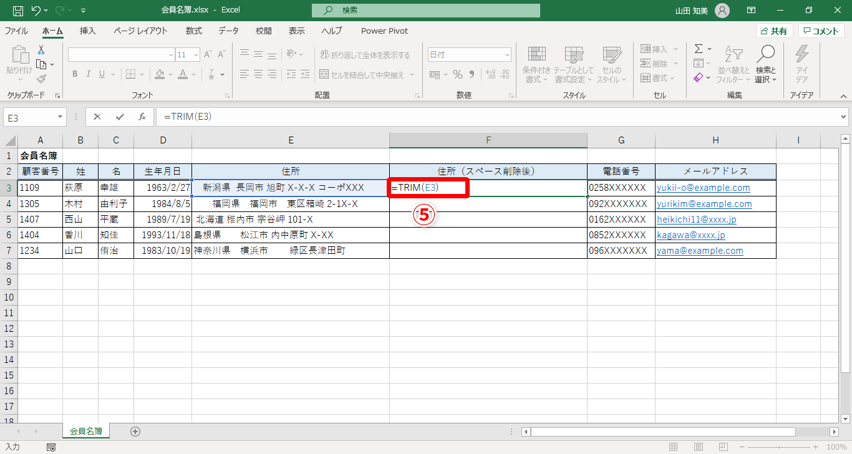The width and height of the screenshot is (852, 454).
Task: Decrease font size with the smaller A icon
Action: (222, 55)
